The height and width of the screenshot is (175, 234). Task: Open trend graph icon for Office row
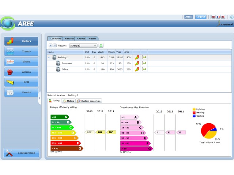[144, 69]
